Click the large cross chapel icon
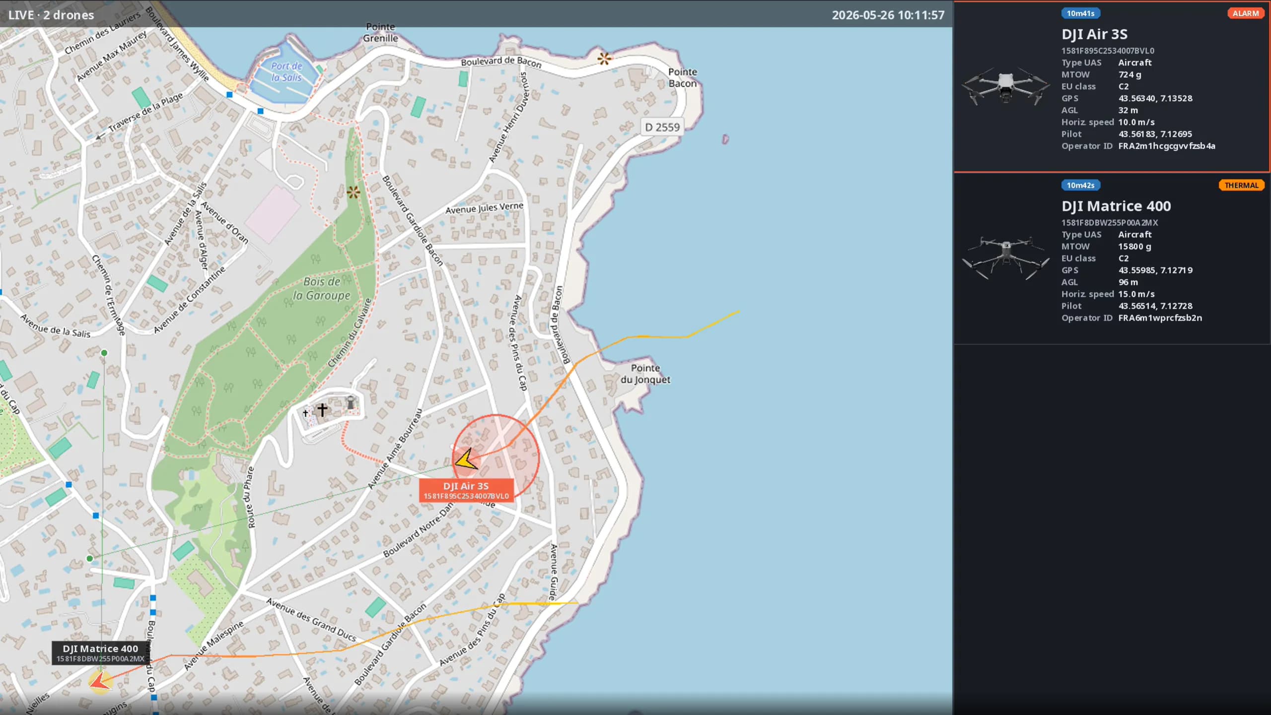 (x=322, y=409)
